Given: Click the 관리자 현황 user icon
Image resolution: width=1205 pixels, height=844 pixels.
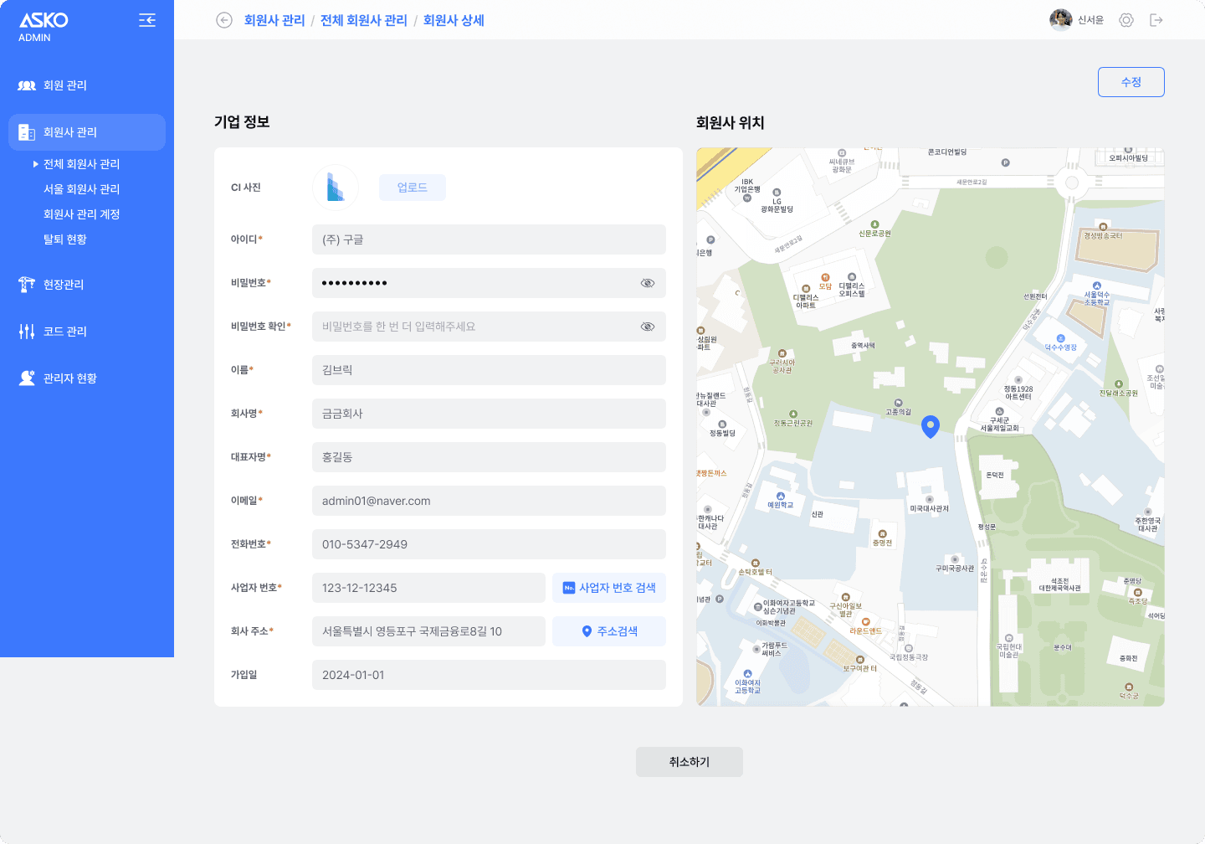Looking at the screenshot, I should 27,378.
